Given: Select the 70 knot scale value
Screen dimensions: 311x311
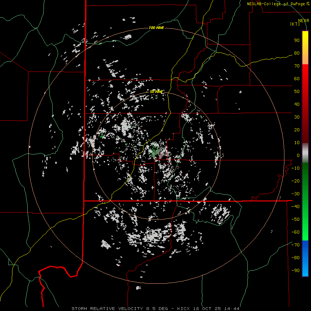Looking at the screenshot, I should (x=297, y=66).
